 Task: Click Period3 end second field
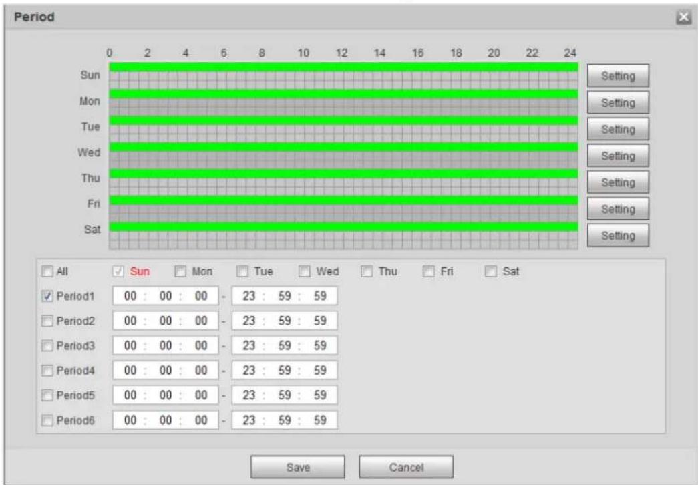click(320, 345)
